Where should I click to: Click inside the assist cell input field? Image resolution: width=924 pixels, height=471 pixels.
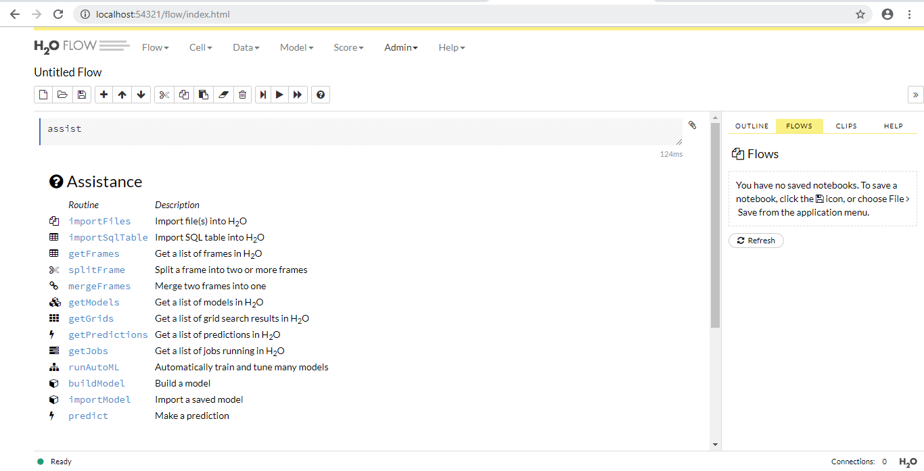[x=359, y=131]
